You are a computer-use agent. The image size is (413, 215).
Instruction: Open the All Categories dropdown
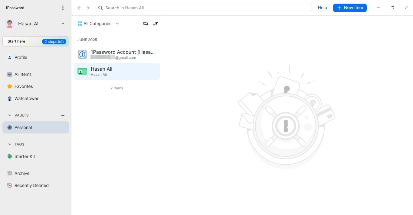(x=98, y=24)
